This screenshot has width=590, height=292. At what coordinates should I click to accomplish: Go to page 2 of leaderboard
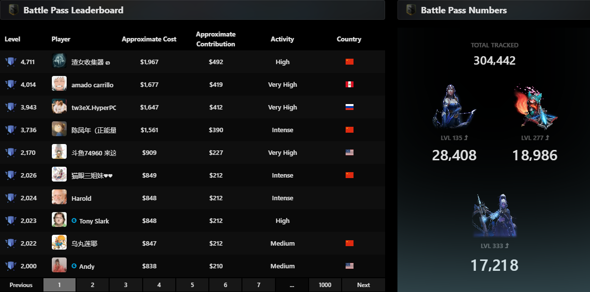tap(92, 285)
